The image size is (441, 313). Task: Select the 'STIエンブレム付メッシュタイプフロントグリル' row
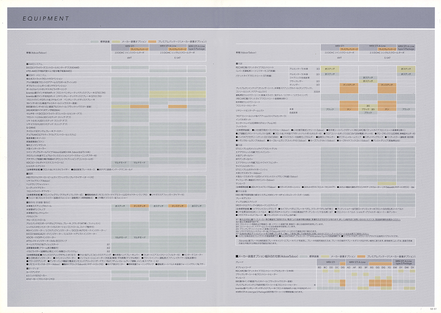pyautogui.click(x=325, y=149)
